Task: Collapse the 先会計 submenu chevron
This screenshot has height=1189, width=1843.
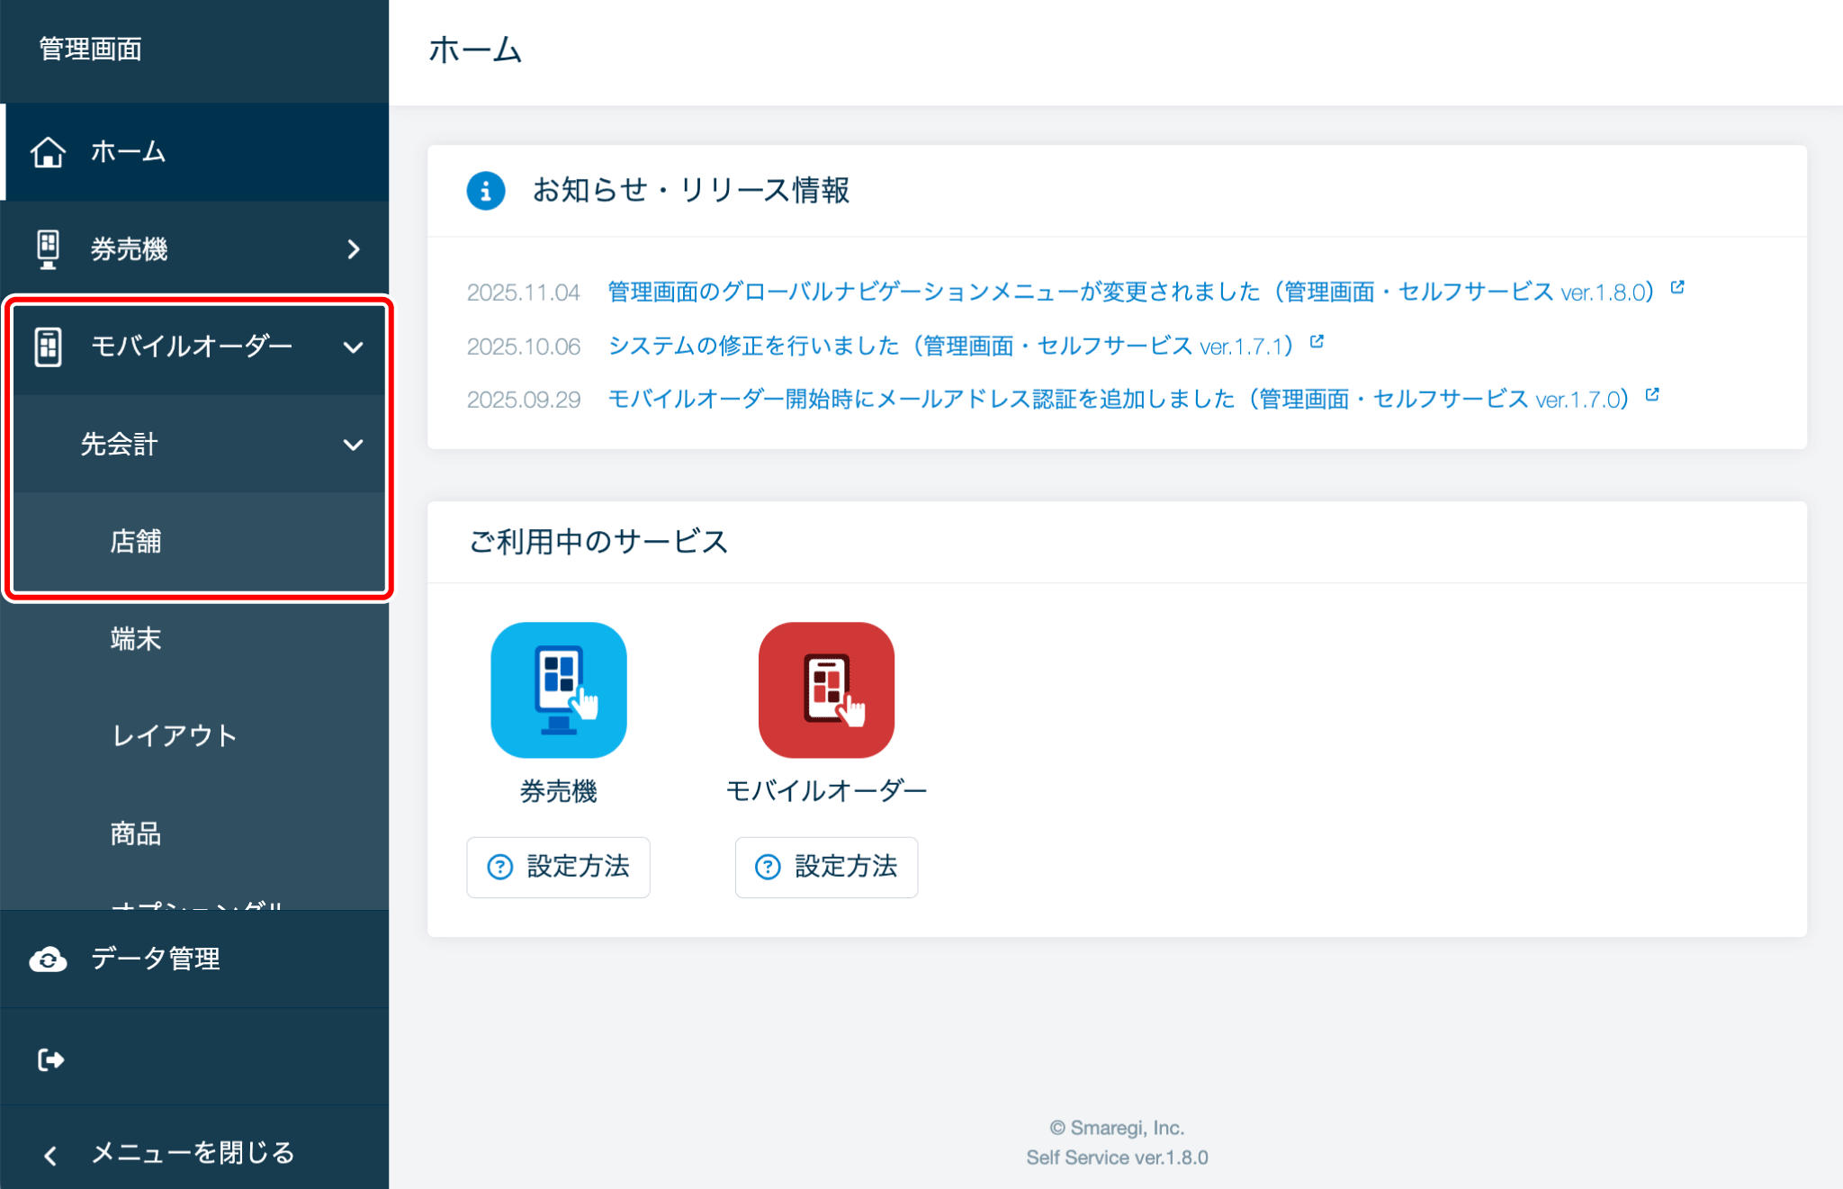Action: point(354,445)
